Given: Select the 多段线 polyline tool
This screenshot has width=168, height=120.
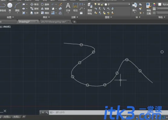Looking at the screenshot, I should [x=3, y=7].
